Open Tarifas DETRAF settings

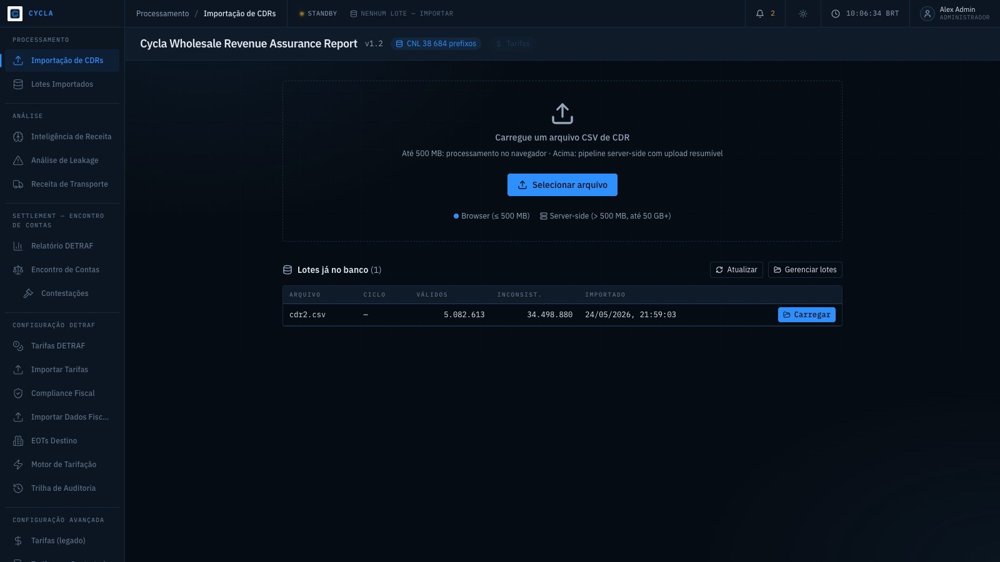coord(62,346)
